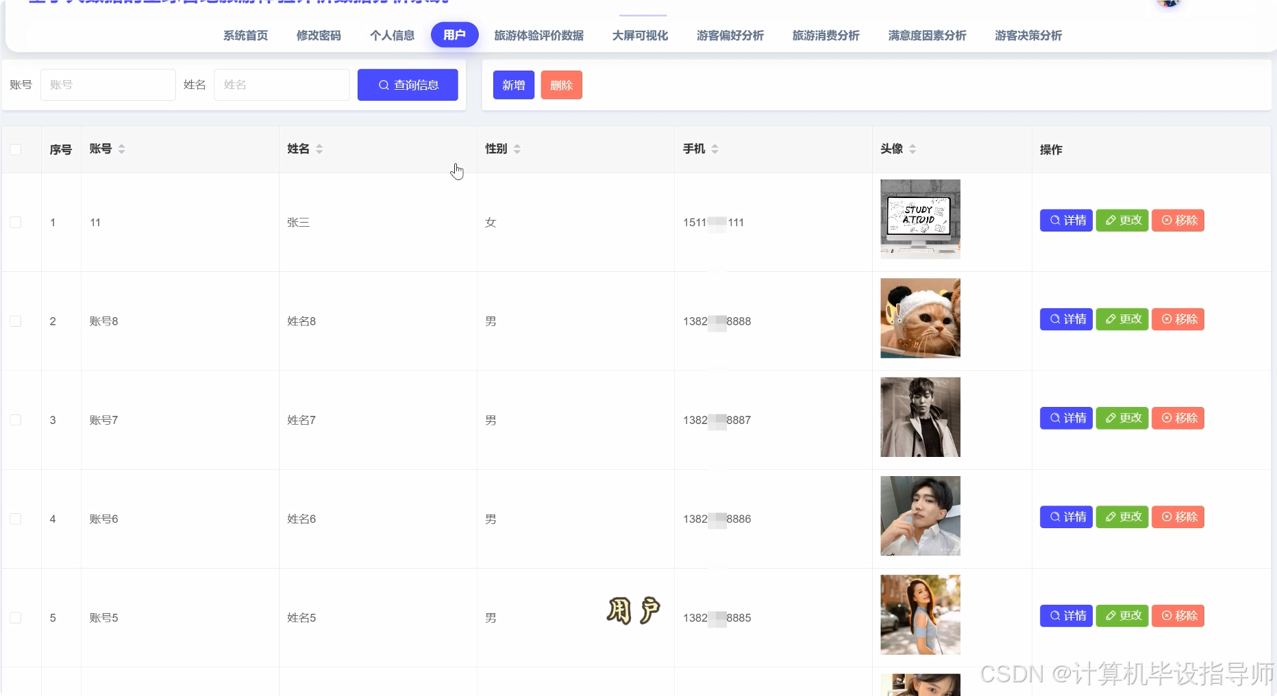Click the magnifier icon in 查询信息 button
Viewport: 1277px width, 696px height.
383,85
